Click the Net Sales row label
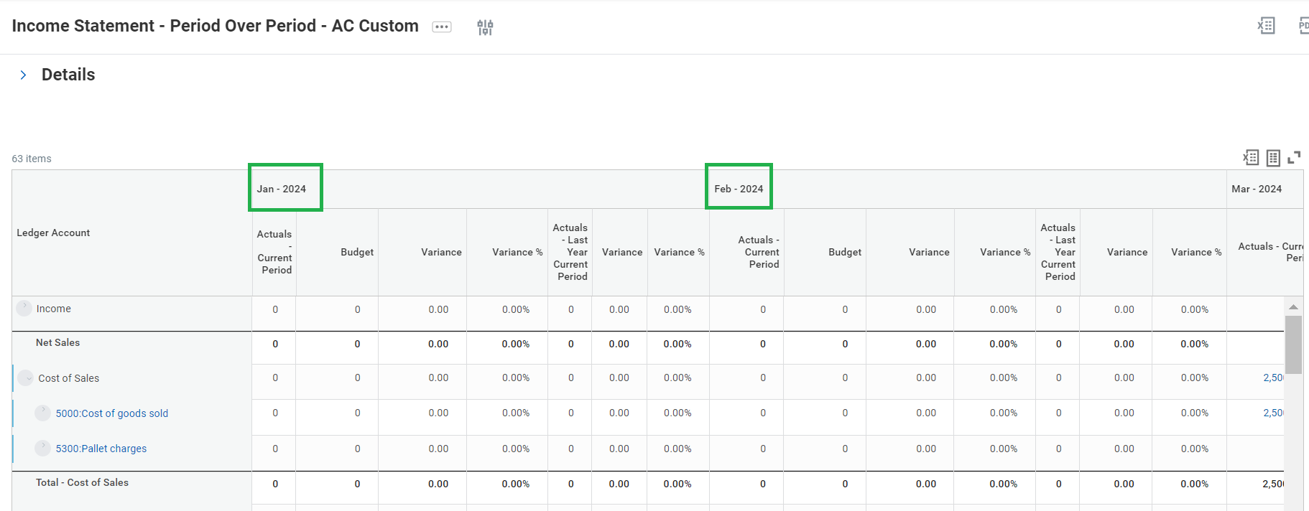Viewport: 1309px width, 511px height. pos(57,342)
